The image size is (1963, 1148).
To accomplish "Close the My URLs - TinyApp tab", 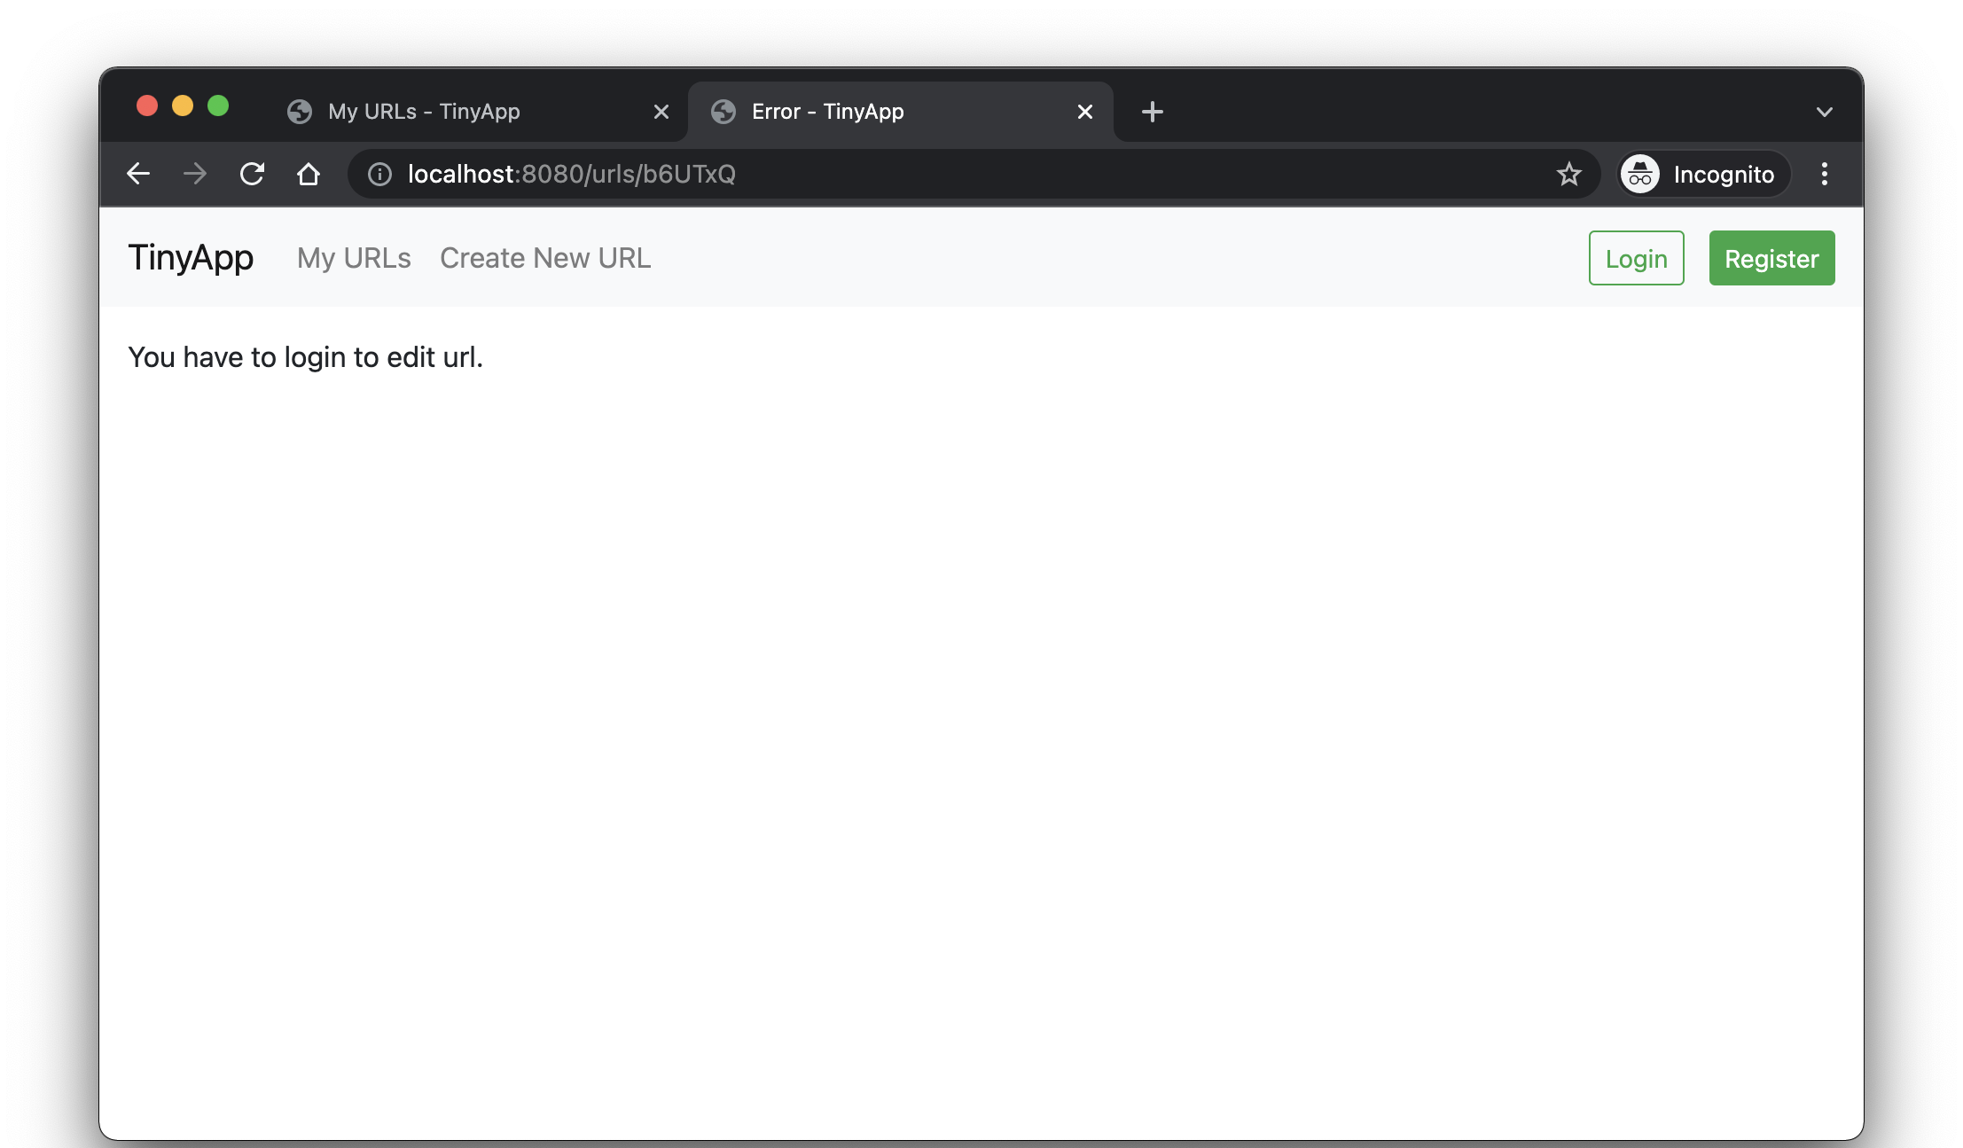I will 661,112.
